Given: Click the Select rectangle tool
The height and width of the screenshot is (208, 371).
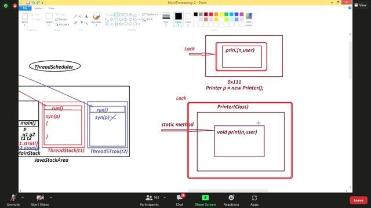Looking at the screenshot, I should coord(49,17).
